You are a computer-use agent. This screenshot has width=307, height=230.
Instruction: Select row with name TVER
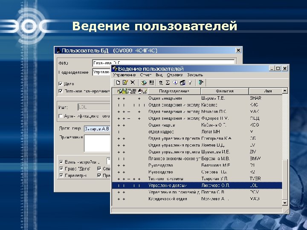(x=197, y=179)
